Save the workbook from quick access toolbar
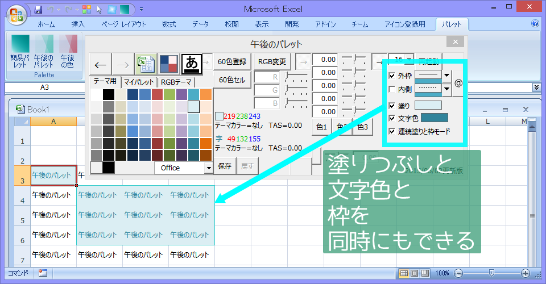 pos(39,10)
